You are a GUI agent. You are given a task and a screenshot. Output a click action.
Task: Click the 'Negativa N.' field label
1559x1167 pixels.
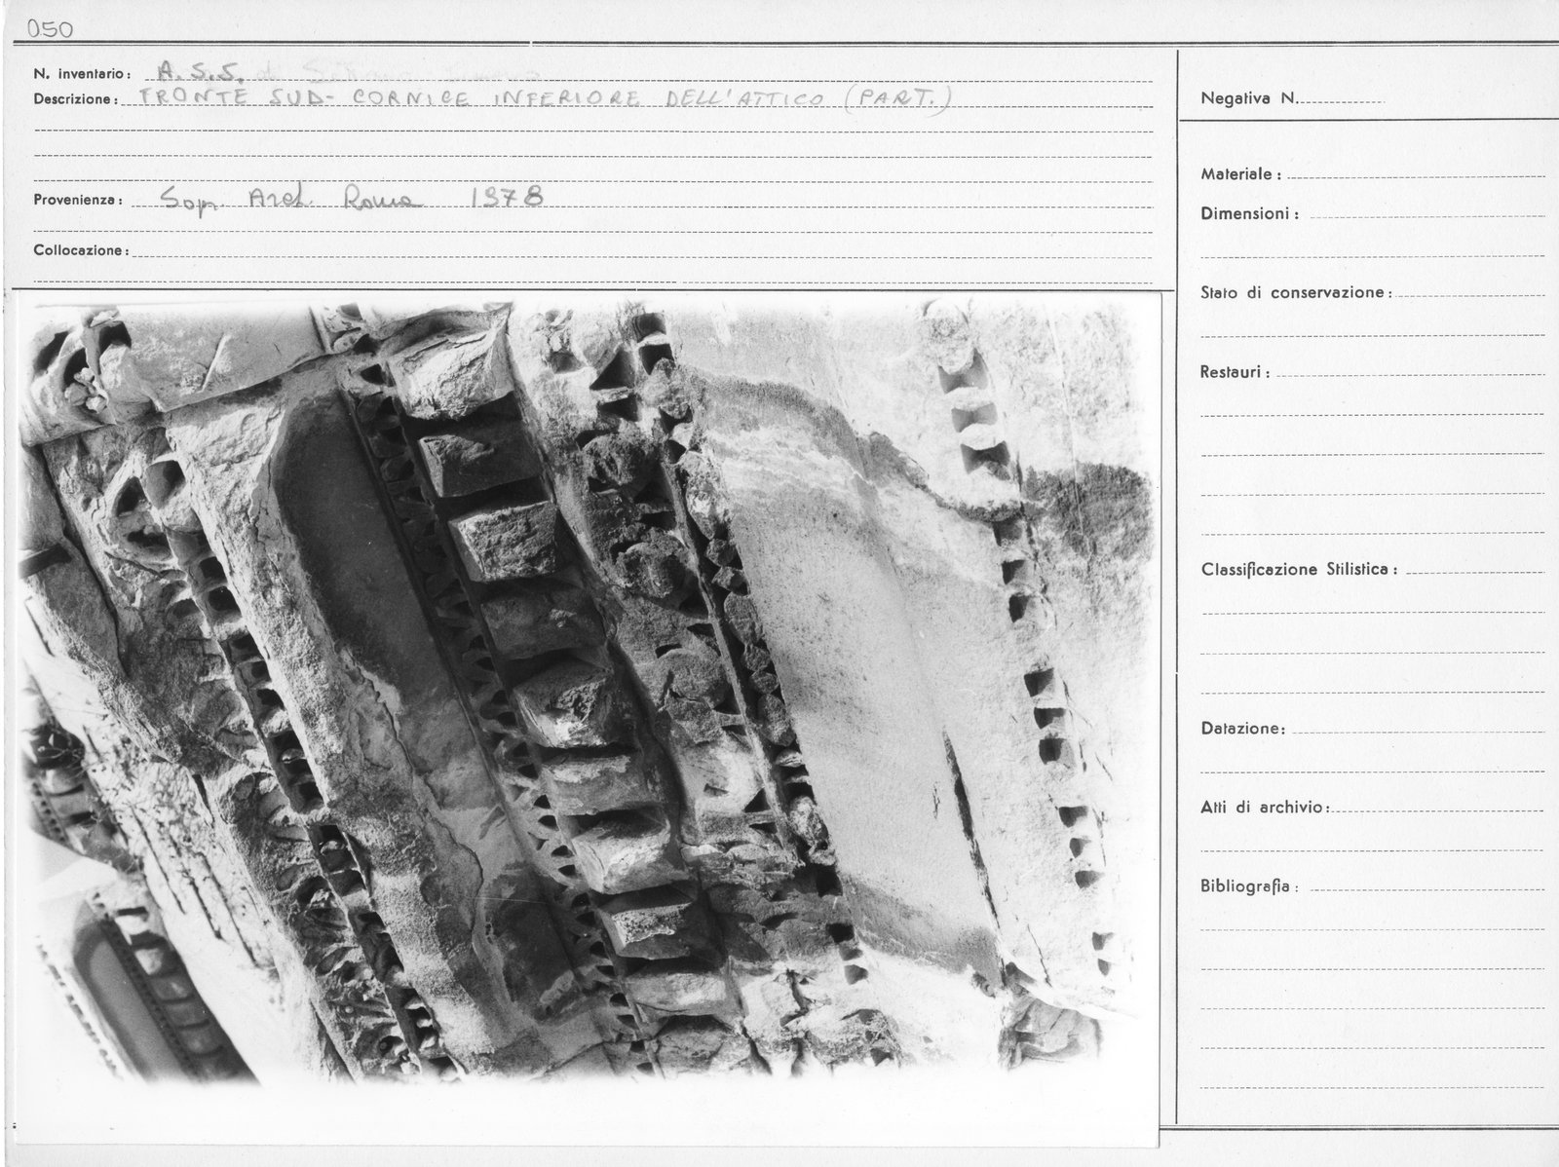(1249, 98)
